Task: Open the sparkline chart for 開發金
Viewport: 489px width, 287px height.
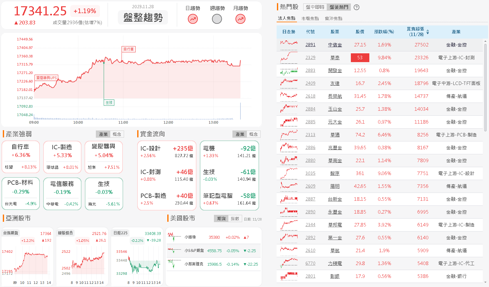Action: [x=289, y=71]
